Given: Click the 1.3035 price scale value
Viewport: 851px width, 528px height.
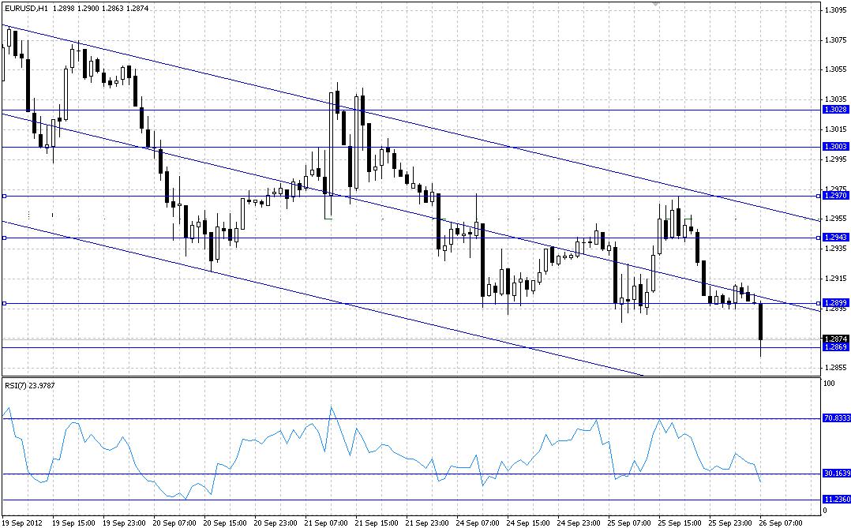Looking at the screenshot, I should pyautogui.click(x=836, y=99).
